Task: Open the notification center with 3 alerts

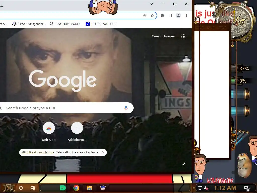Action: point(246,188)
